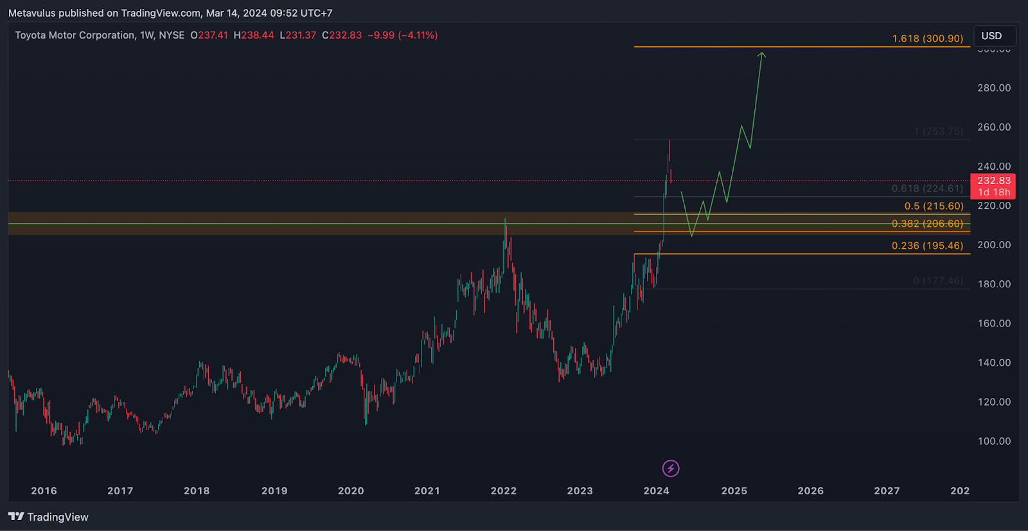Image resolution: width=1028 pixels, height=531 pixels.
Task: Click the 220.00 price axis label
Action: pos(994,206)
